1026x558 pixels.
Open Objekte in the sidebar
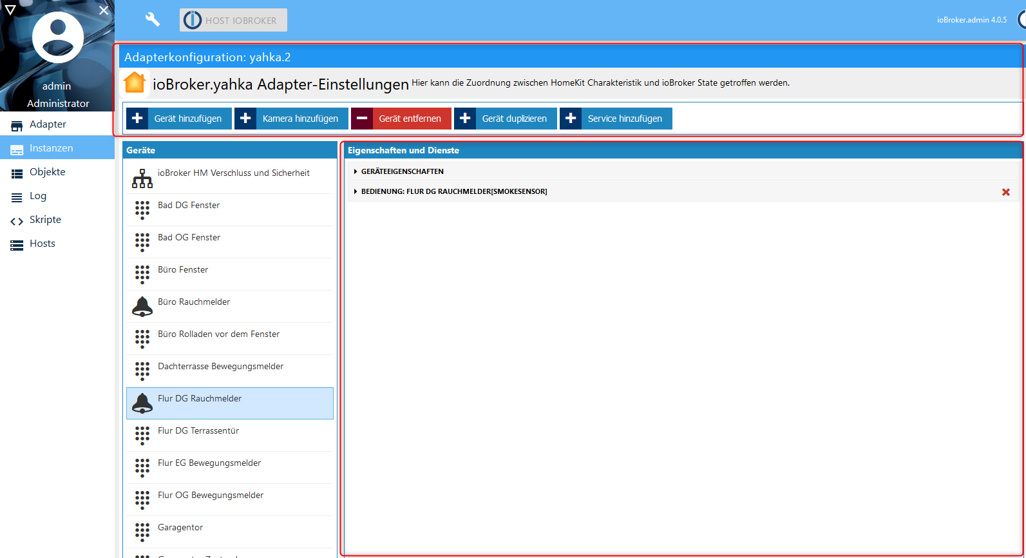coord(57,171)
